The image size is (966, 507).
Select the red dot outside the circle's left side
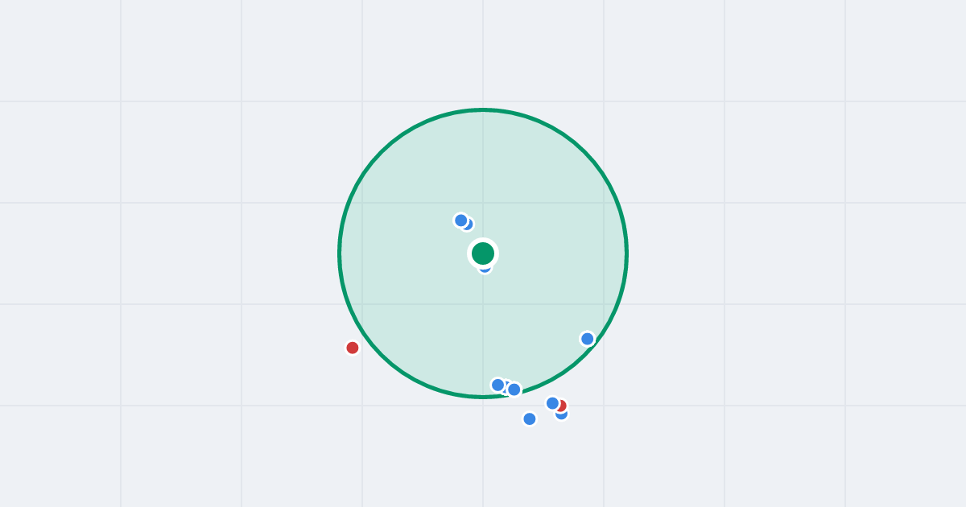point(353,348)
